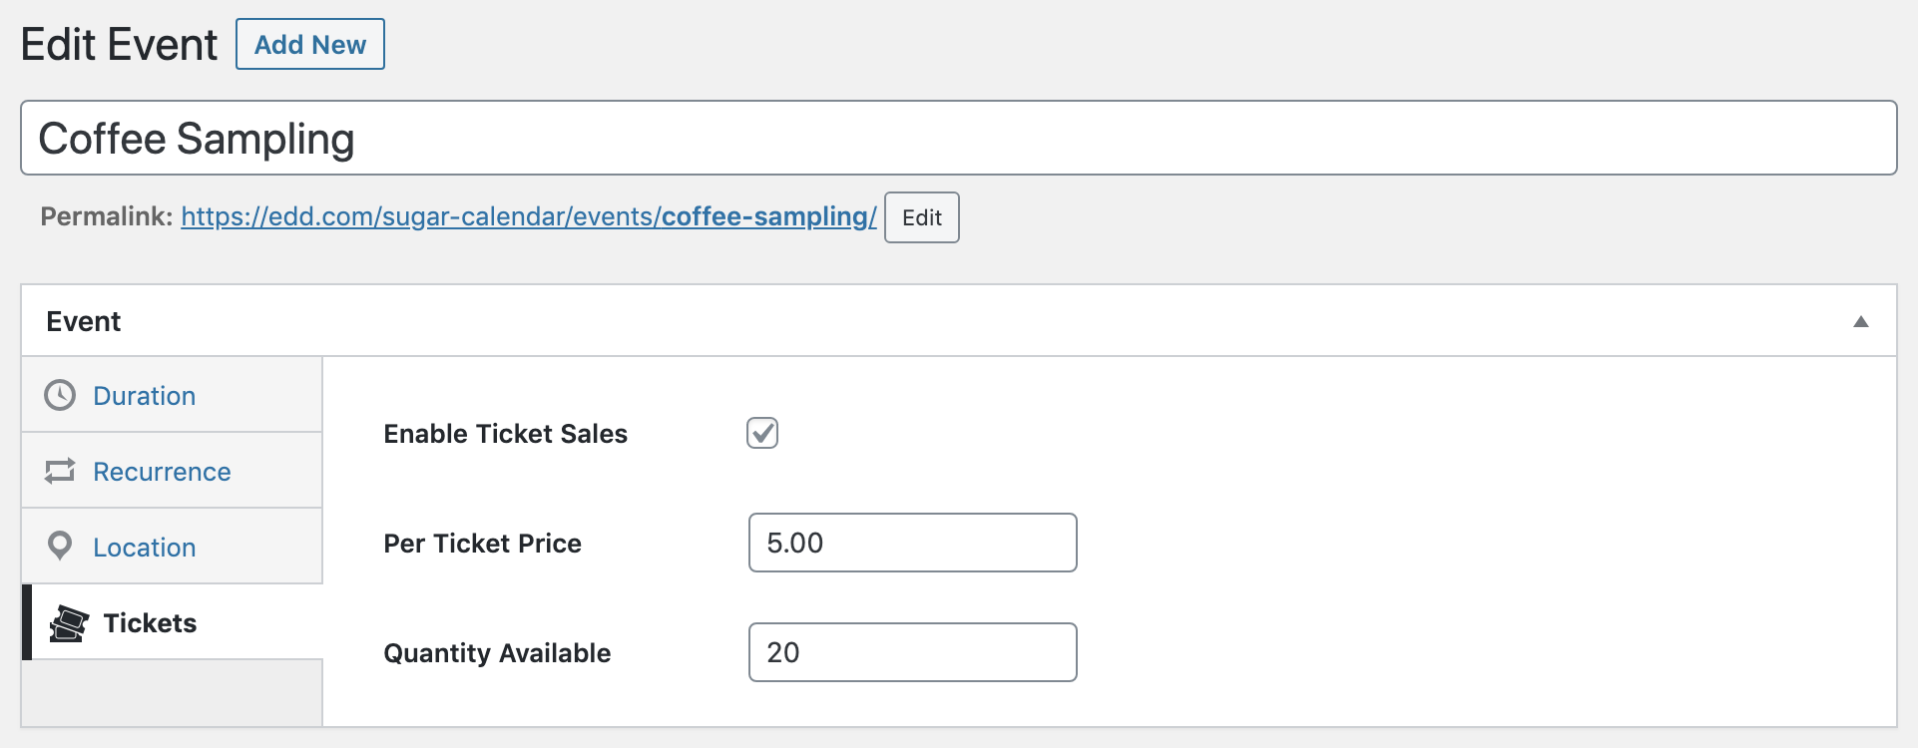
Task: Click the Event panel header title
Action: coord(84,321)
